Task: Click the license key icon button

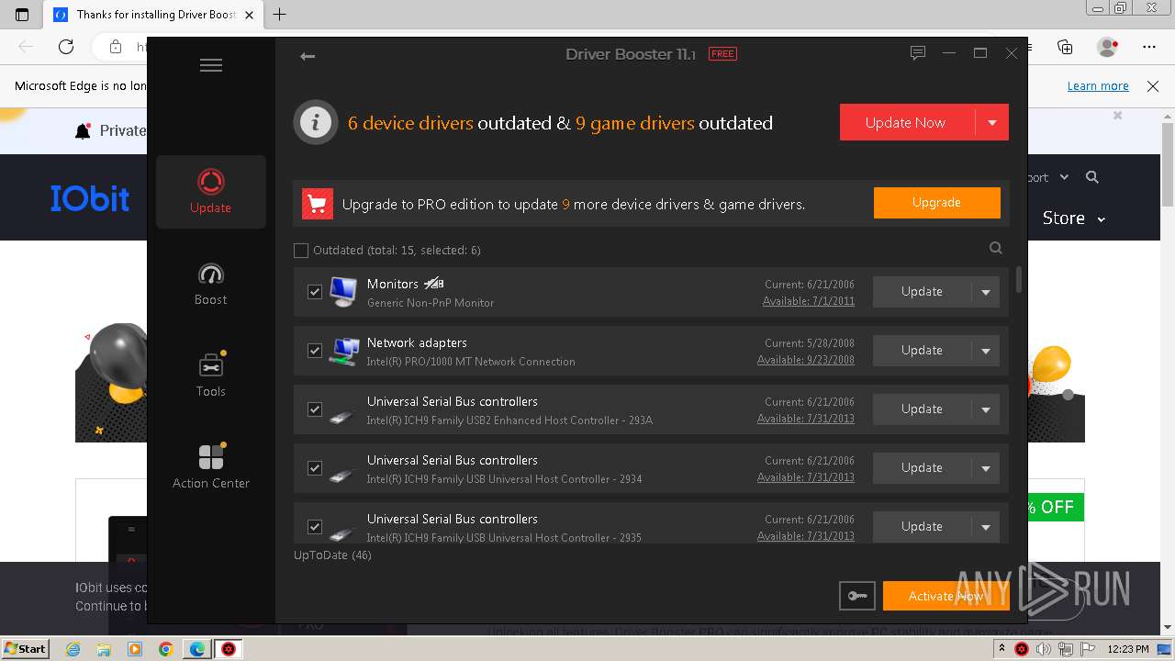Action: point(856,596)
